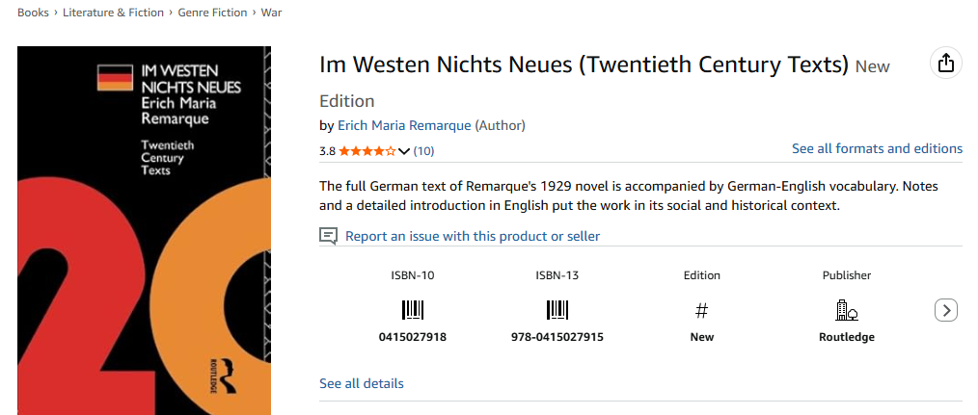Click the ISBN-10 barcode icon
978x415 pixels.
[x=413, y=310]
